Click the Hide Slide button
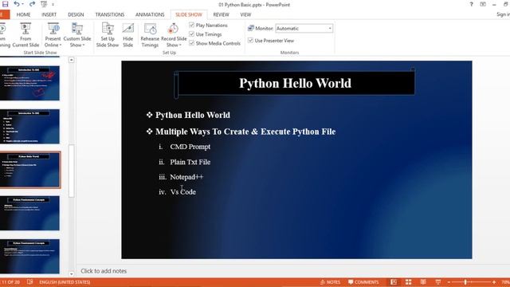 pos(127,35)
